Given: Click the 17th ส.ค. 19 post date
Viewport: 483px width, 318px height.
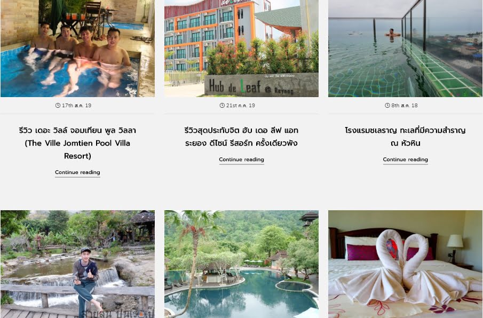Looking at the screenshot, I should point(76,105).
